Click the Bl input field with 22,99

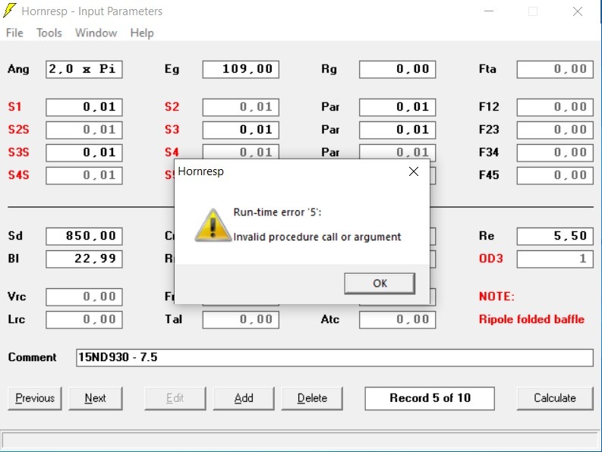pyautogui.click(x=84, y=259)
